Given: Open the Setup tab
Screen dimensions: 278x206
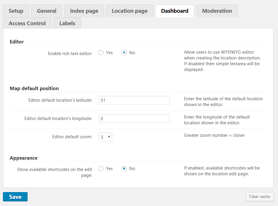Looking at the screenshot, I should (16, 11).
